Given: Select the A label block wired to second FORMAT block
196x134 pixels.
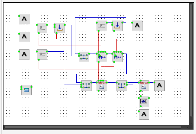Looking at the screenshot, I should click(159, 86).
